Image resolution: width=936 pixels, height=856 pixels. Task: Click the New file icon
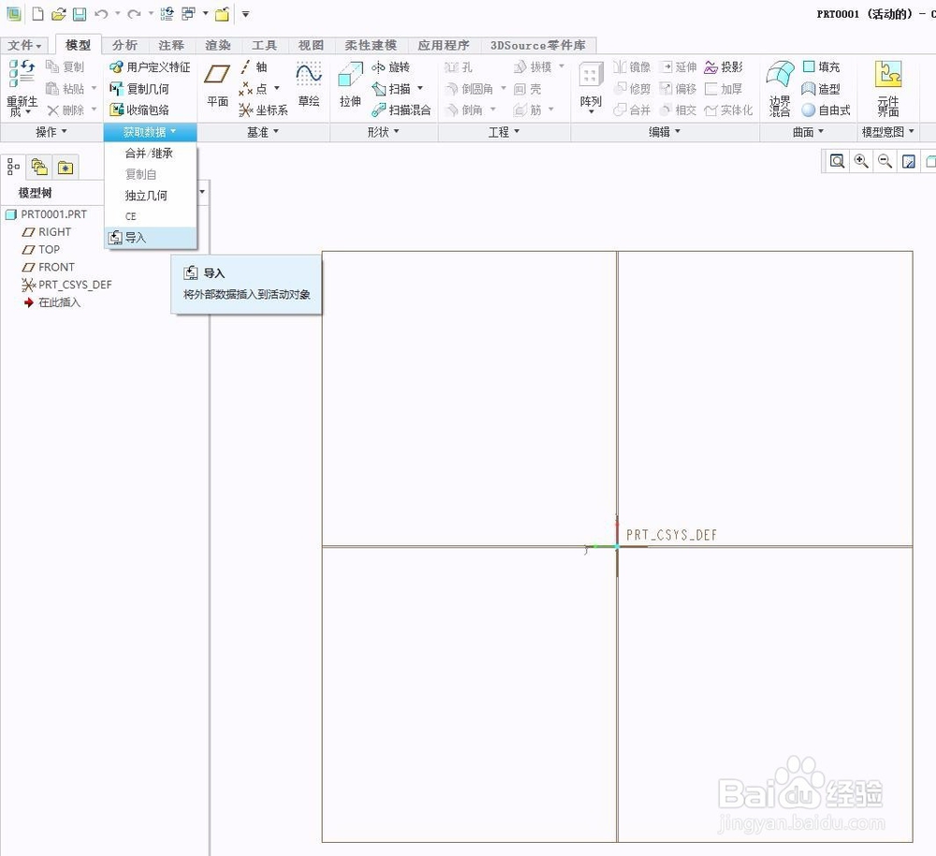[37, 14]
